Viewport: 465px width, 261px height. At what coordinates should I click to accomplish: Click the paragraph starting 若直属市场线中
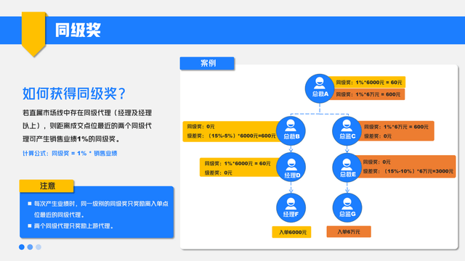tap(87, 125)
